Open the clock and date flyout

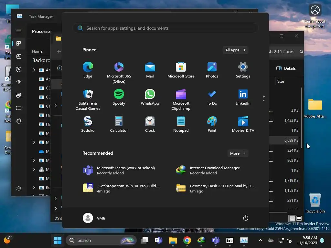pos(307,240)
